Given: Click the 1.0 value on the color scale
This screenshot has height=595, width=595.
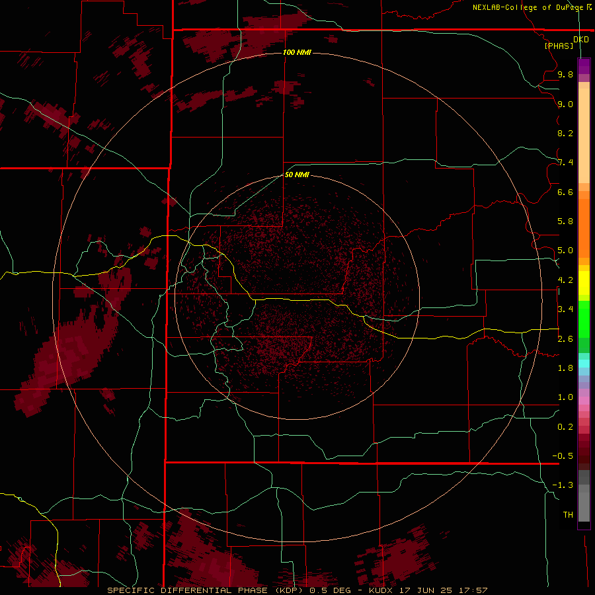Looking at the screenshot, I should [x=565, y=397].
